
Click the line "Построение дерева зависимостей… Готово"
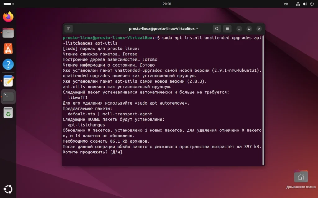pos(110,60)
